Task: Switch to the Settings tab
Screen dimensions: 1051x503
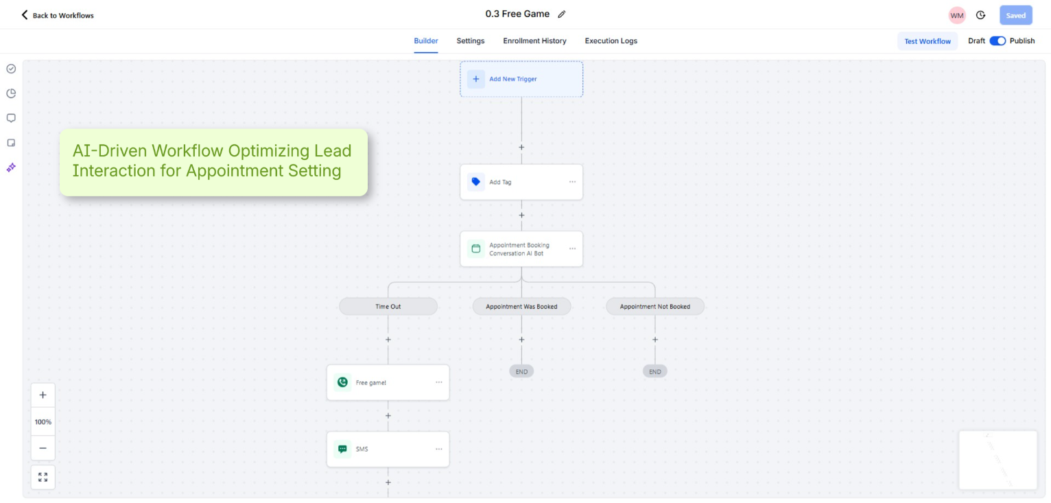Action: tap(470, 41)
